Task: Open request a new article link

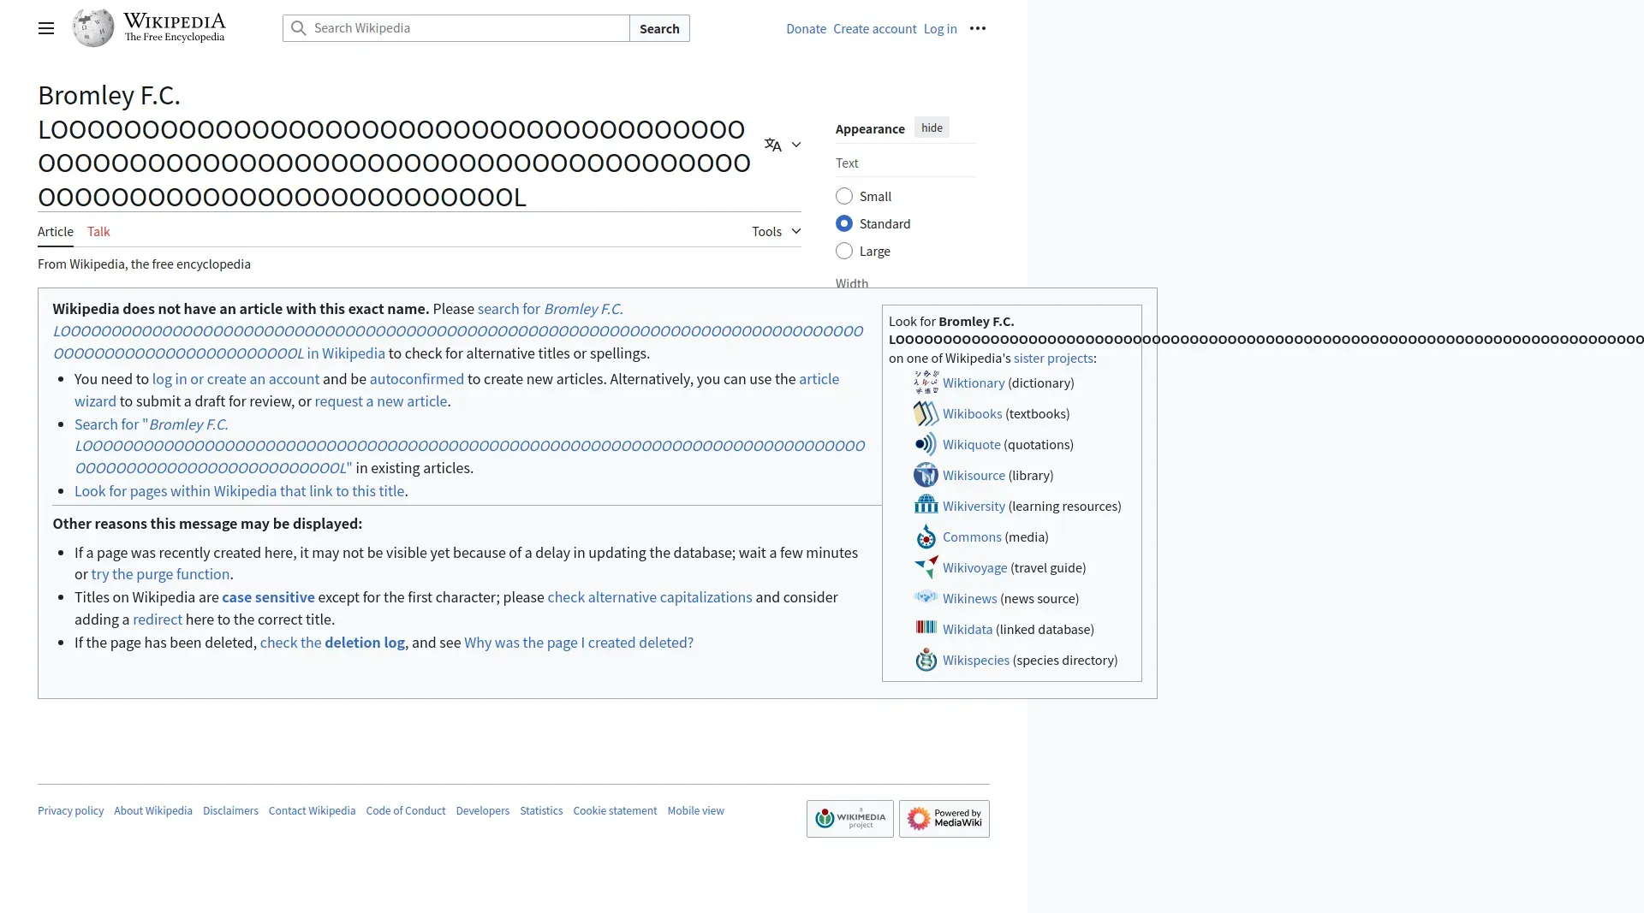Action: pyautogui.click(x=381, y=400)
